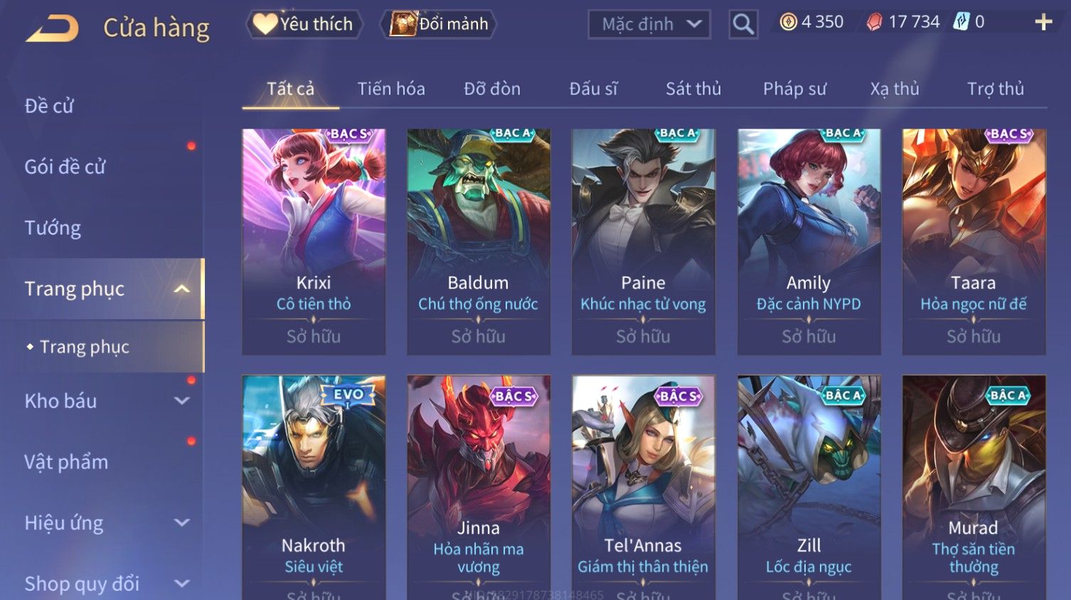Select Taara Hỏa ngọc nữ đế skin

974,242
